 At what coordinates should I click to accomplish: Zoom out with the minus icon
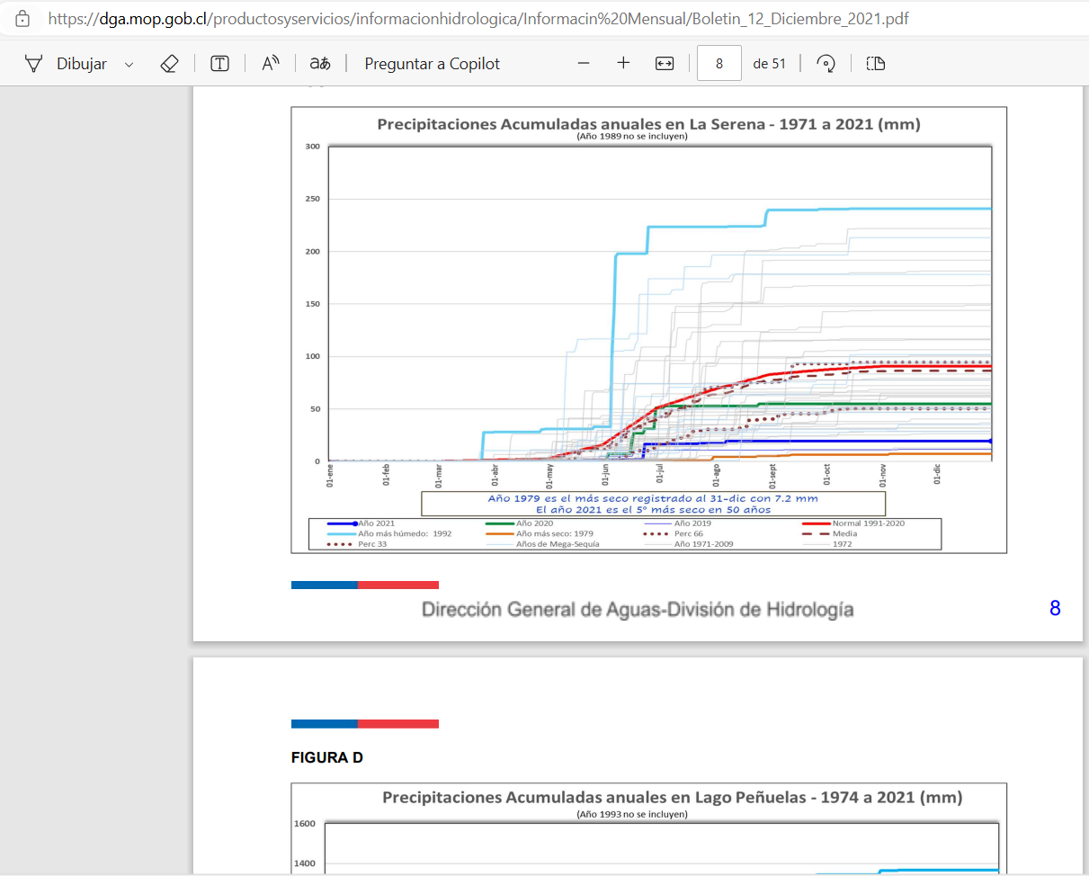(x=584, y=63)
